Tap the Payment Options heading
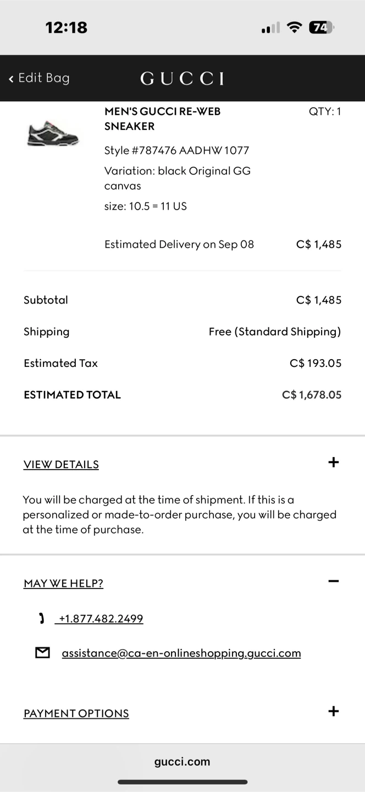This screenshot has width=365, height=792. coord(76,713)
